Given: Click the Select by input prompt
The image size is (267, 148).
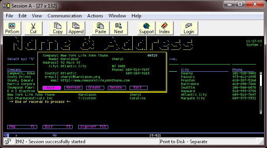Looking at the screenshot, I should pos(21,59).
